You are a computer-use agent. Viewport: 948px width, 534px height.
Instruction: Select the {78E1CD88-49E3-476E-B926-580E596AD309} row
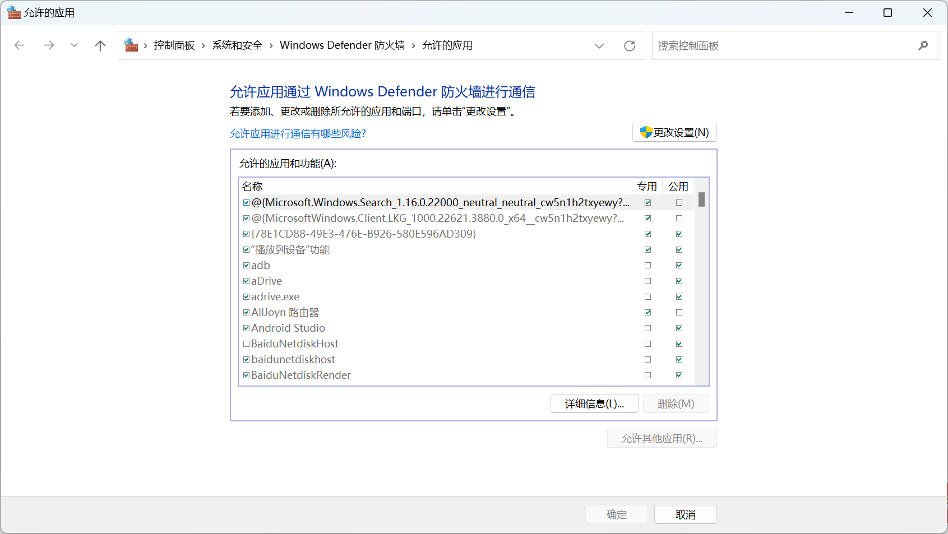pos(466,234)
